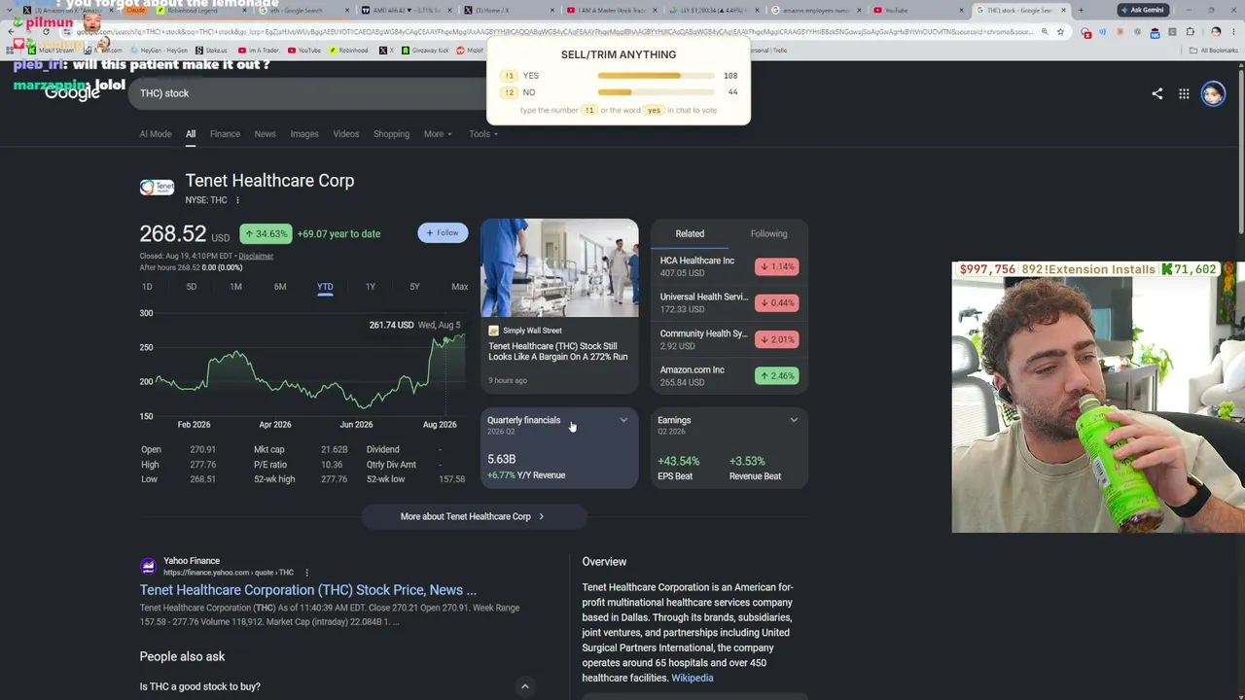Click the share icon beside Google apps
Screen dimensions: 1245x700
pos(1156,93)
